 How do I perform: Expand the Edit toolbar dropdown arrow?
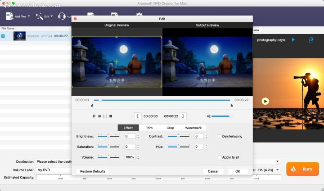click(52, 16)
